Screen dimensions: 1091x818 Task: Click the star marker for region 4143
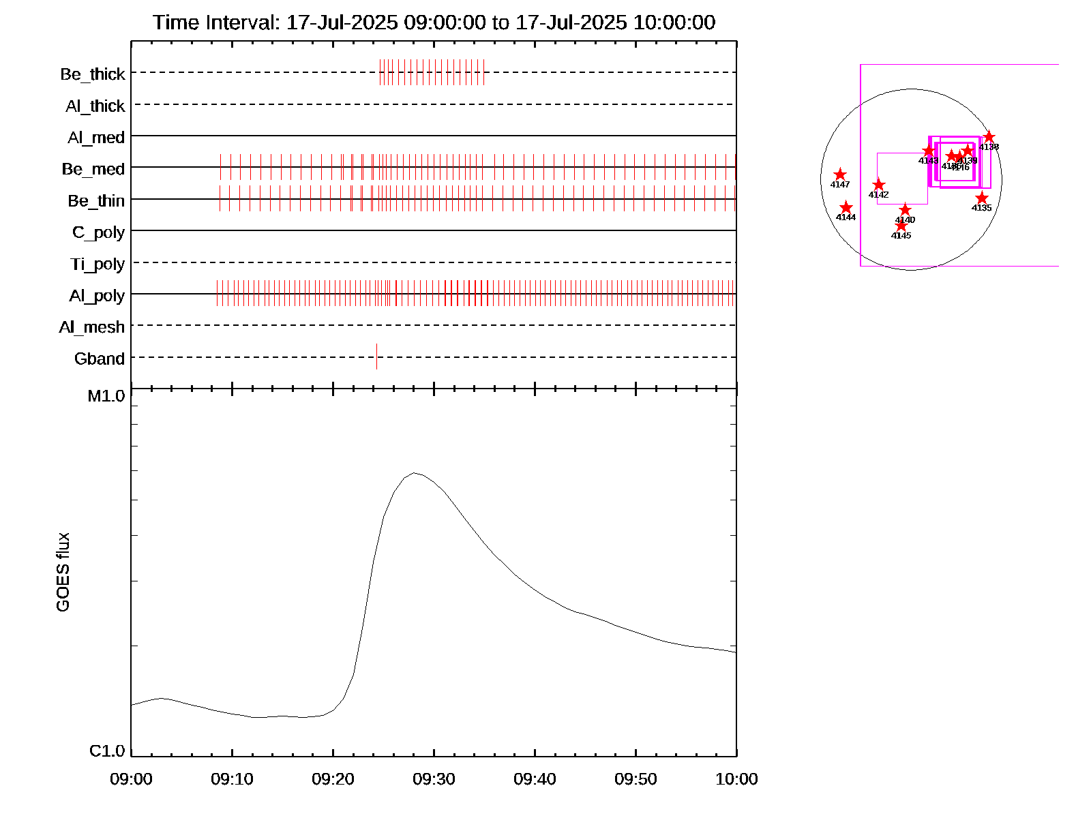tap(928, 151)
